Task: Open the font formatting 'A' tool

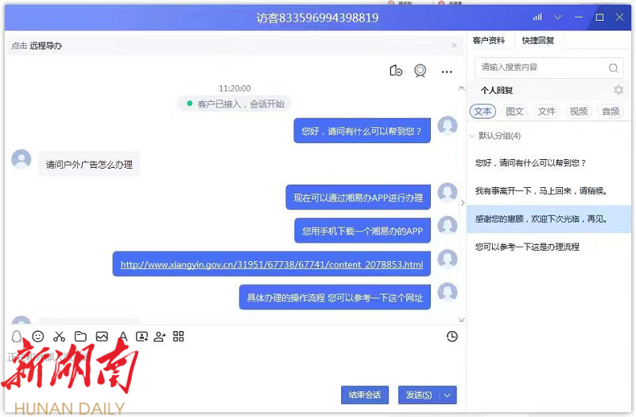Action: click(x=122, y=337)
